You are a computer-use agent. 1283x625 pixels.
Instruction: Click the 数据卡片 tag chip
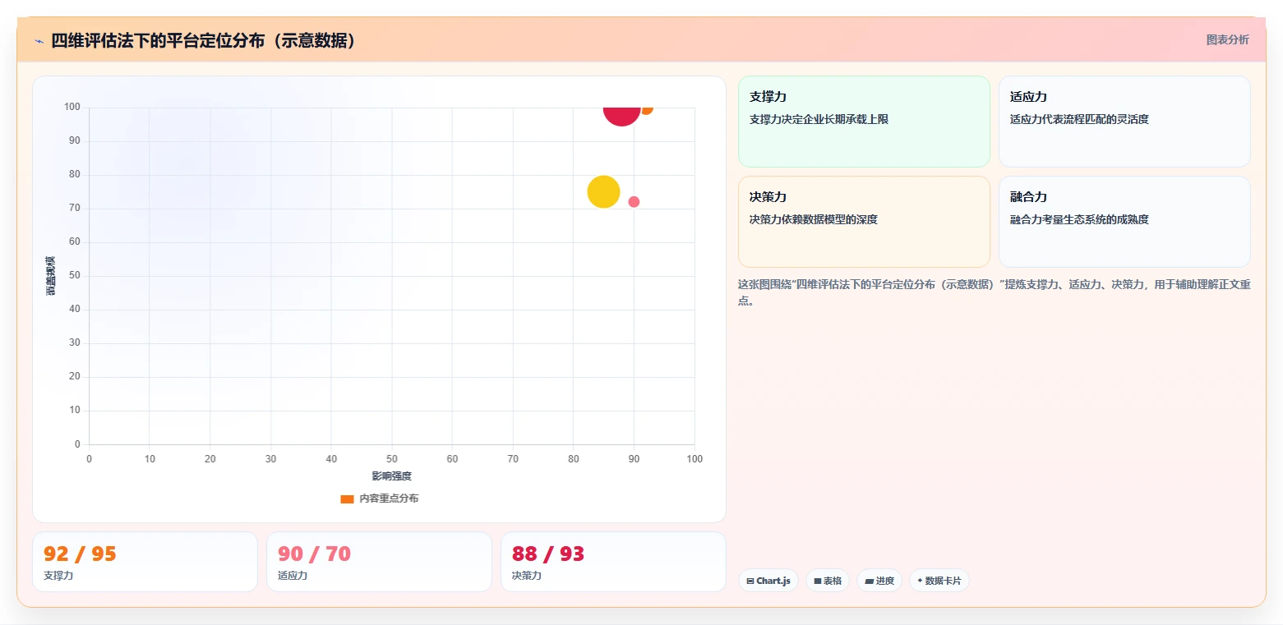coord(939,581)
